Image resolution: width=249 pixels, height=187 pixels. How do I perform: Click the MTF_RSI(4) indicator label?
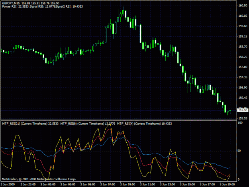tap(144, 124)
